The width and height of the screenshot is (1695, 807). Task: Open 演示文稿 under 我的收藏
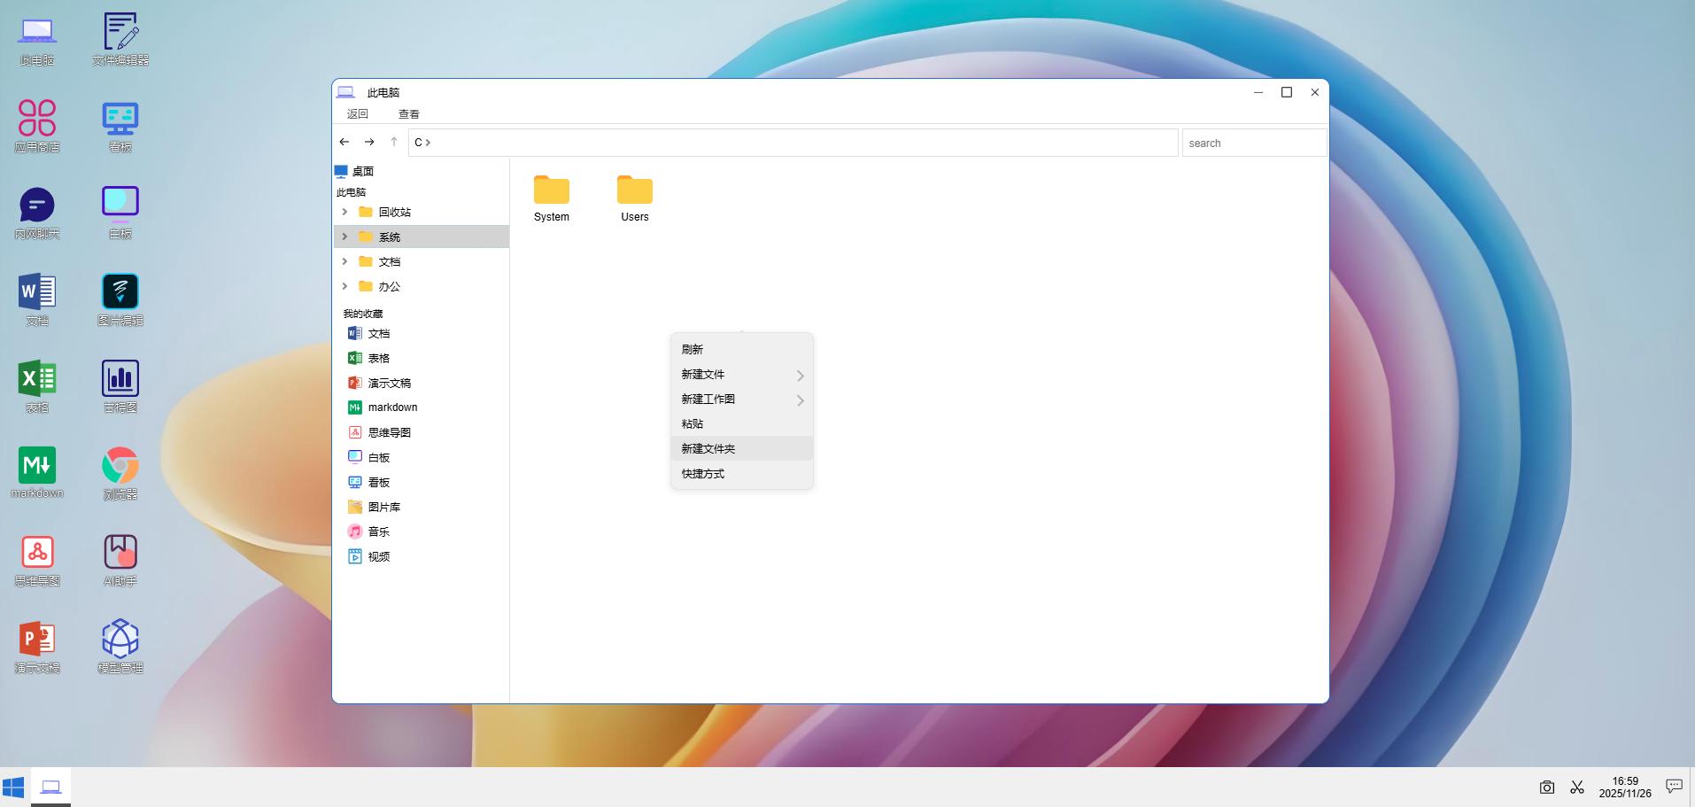tap(379, 383)
